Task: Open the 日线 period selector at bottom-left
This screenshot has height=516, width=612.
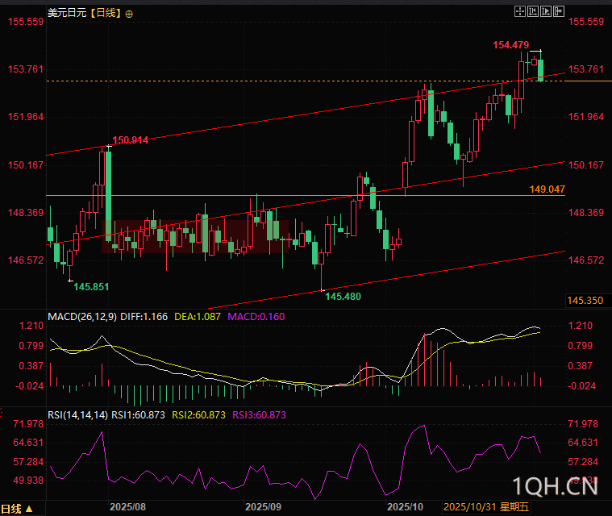Action: pos(17,509)
